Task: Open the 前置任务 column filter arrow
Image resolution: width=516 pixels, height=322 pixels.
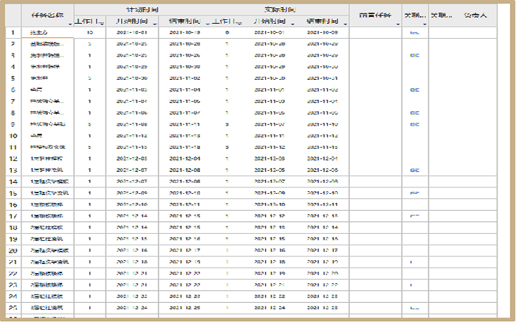Action: [398, 24]
